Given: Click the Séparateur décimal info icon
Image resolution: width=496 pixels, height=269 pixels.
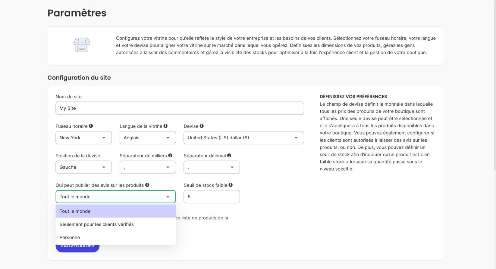Looking at the screenshot, I should pyautogui.click(x=229, y=156).
